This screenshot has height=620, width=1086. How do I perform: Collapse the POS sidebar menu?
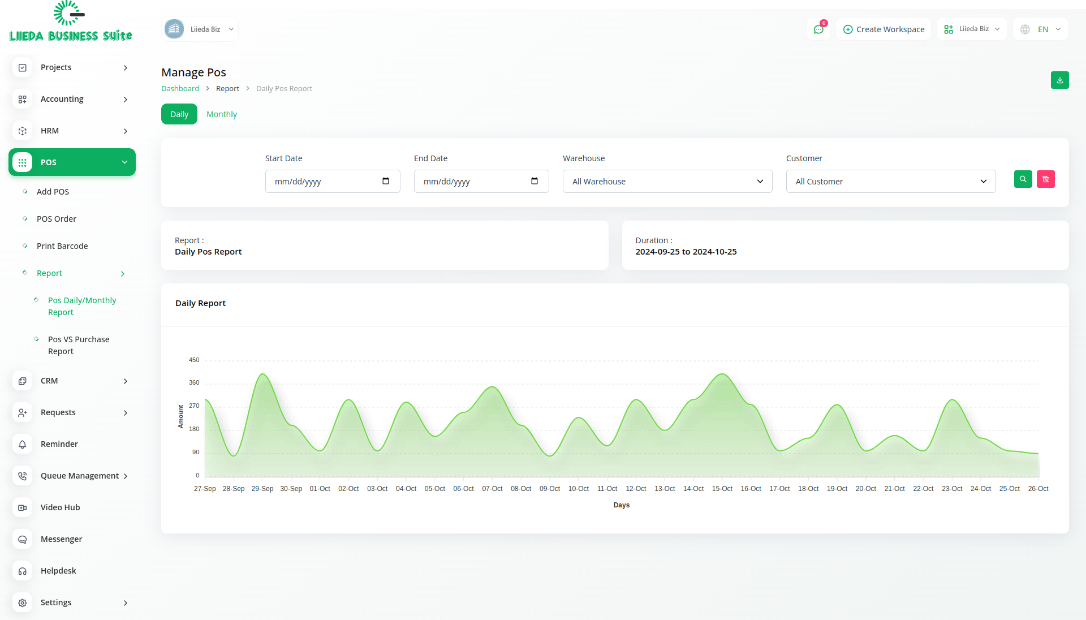72,162
